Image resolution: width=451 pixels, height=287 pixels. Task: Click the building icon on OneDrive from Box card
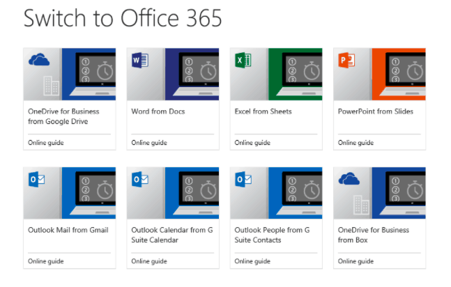point(361,205)
